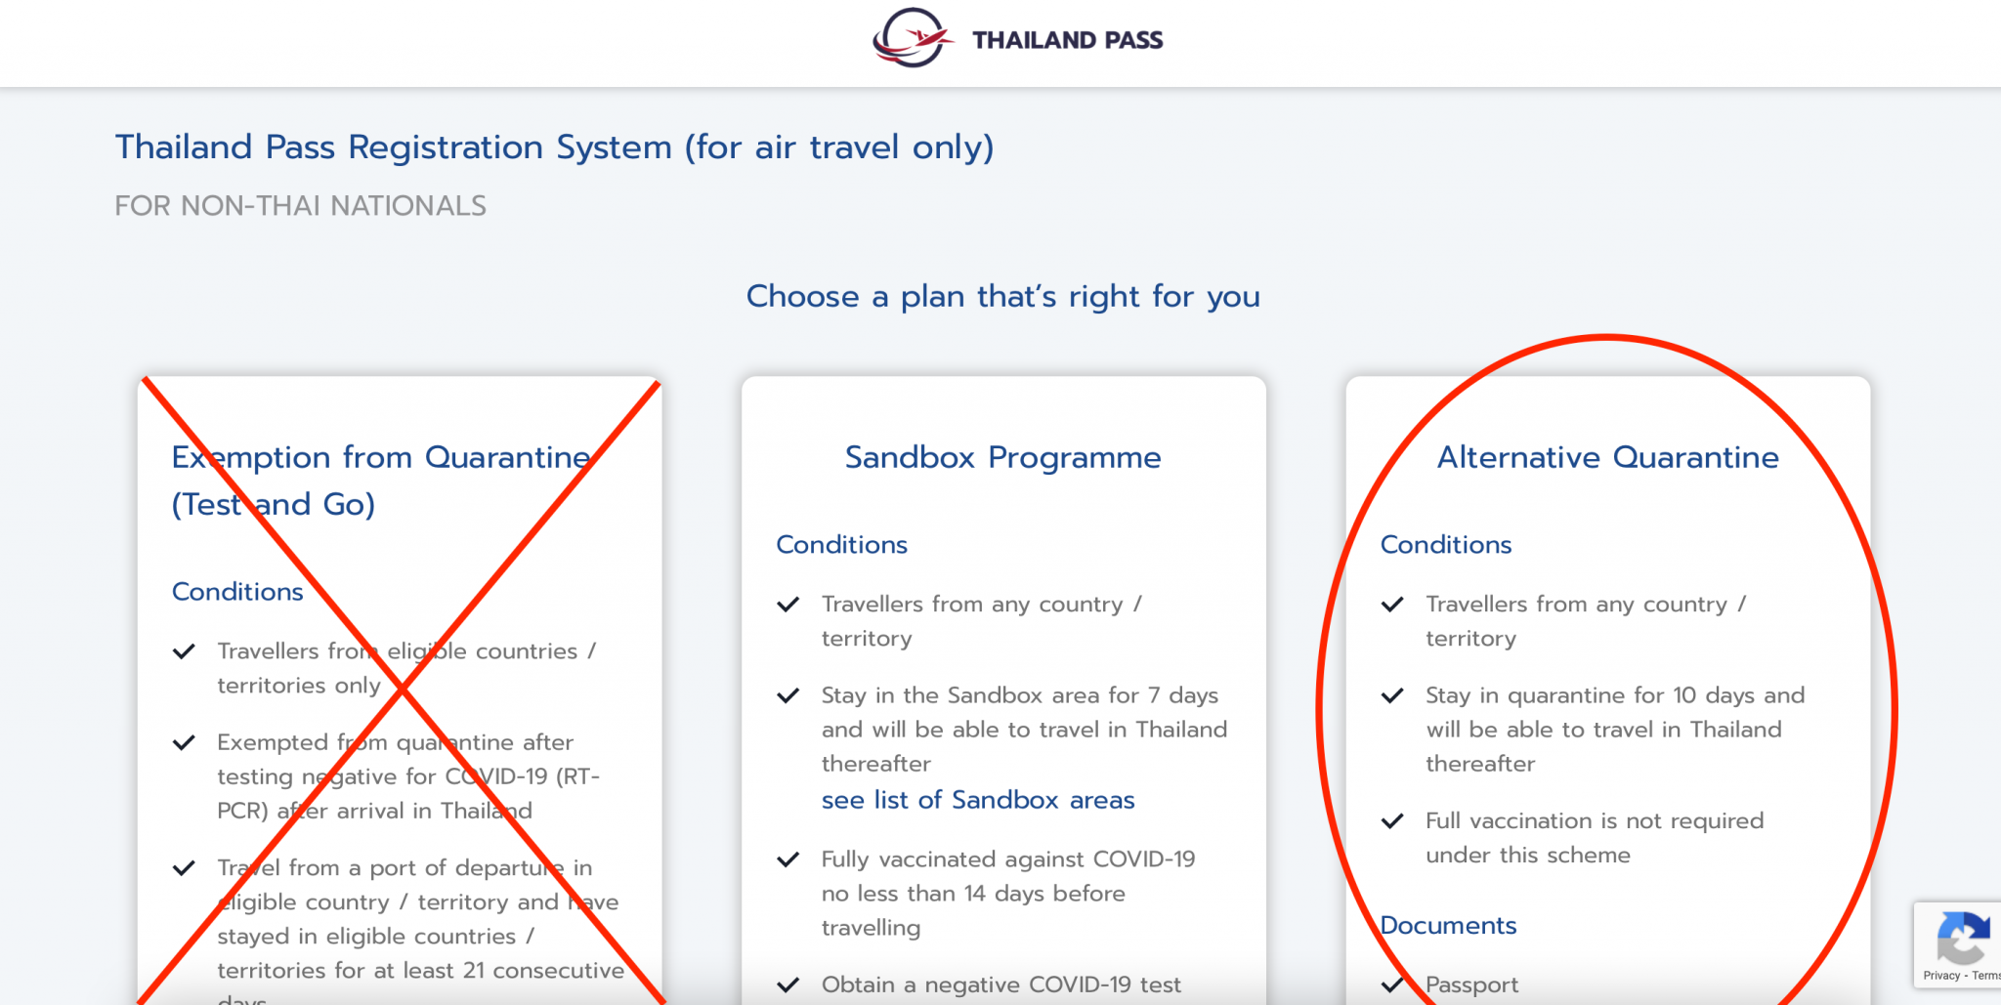Click checkmark next to 'Stay in the Sandbox area'

pos(788,695)
